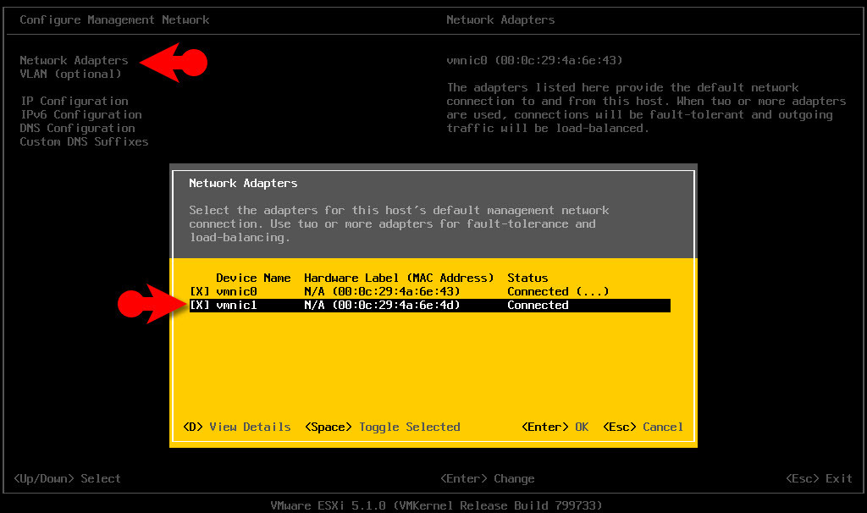This screenshot has height=513, width=867.
Task: Open IPv6 Configuration menu entry
Action: coord(80,115)
